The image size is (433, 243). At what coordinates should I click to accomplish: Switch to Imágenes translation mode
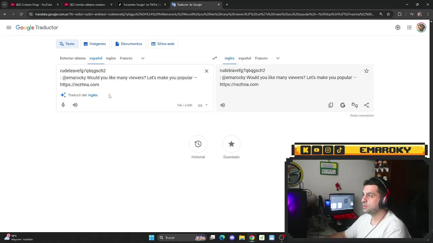click(x=95, y=44)
